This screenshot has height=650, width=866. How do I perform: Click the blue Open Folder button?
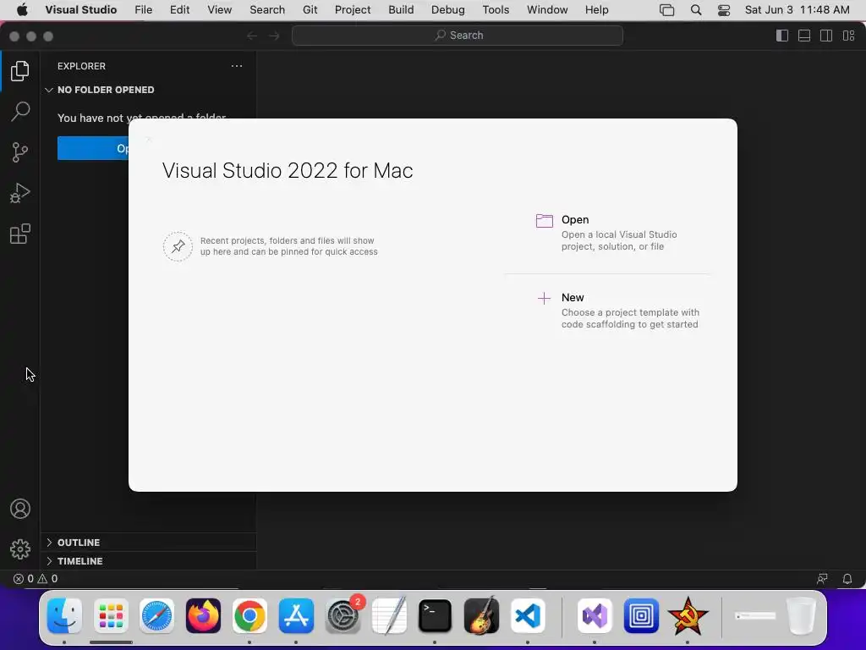(93, 148)
